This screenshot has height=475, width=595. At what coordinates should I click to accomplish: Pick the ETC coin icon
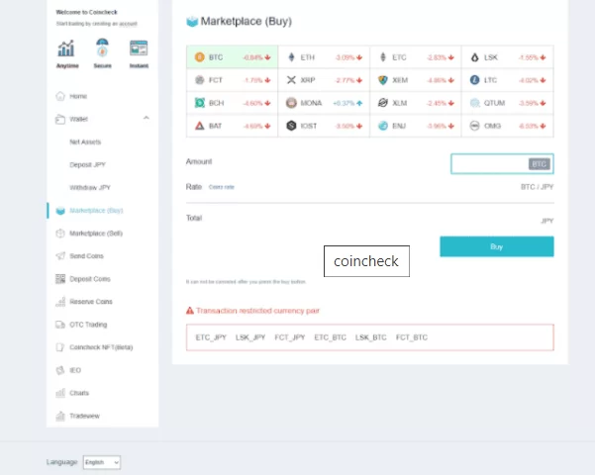tap(383, 57)
